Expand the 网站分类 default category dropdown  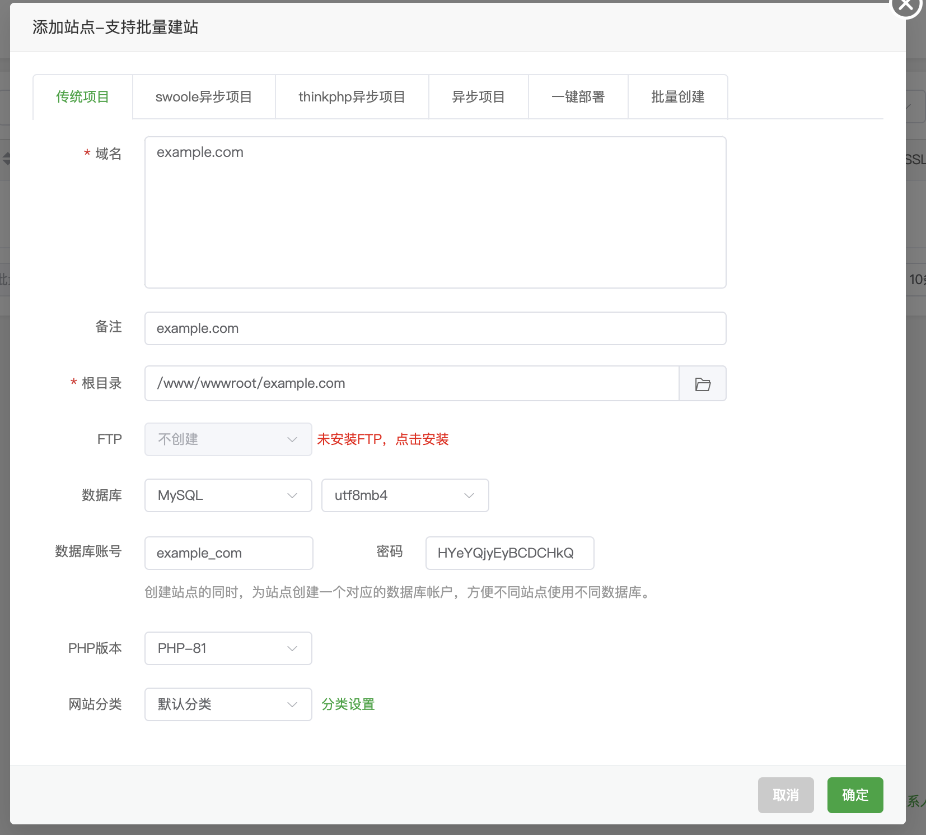227,704
